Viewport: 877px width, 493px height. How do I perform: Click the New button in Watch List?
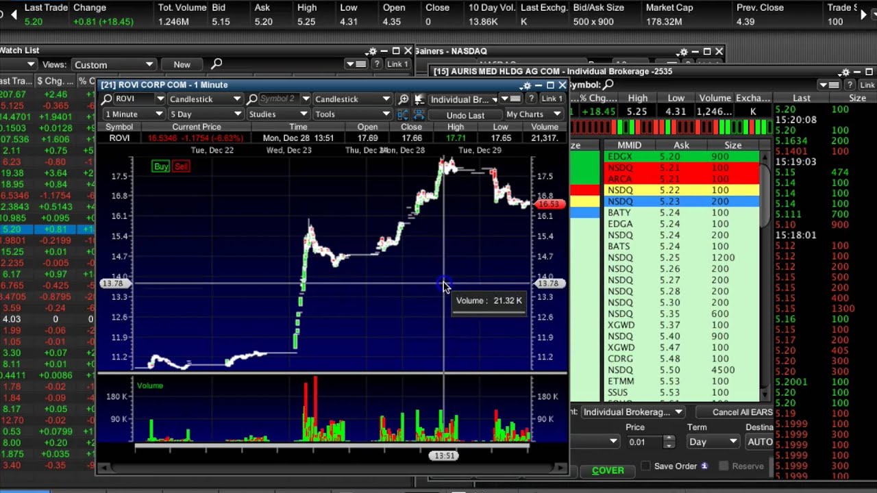tap(182, 64)
